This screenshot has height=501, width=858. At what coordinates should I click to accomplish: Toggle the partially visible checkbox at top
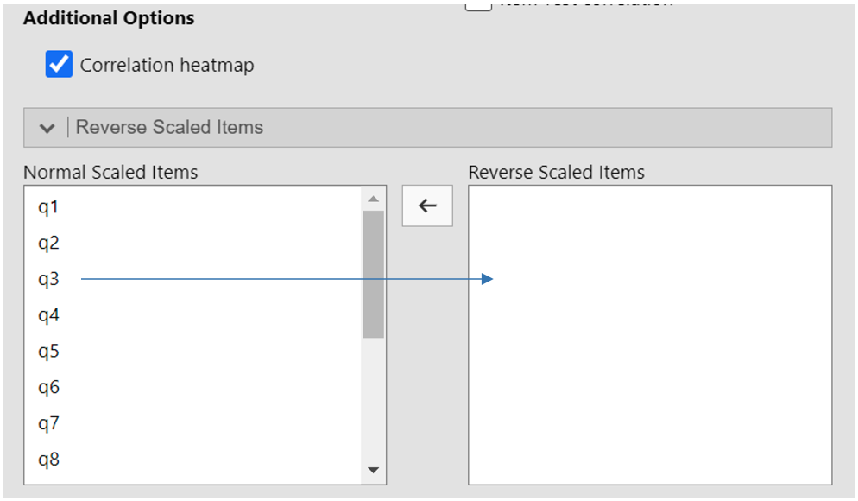click(x=479, y=5)
